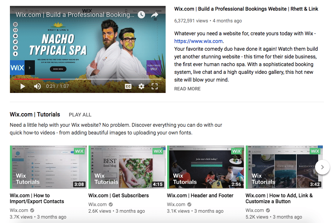Open Wix.com channel under Header and Footer

(176, 204)
